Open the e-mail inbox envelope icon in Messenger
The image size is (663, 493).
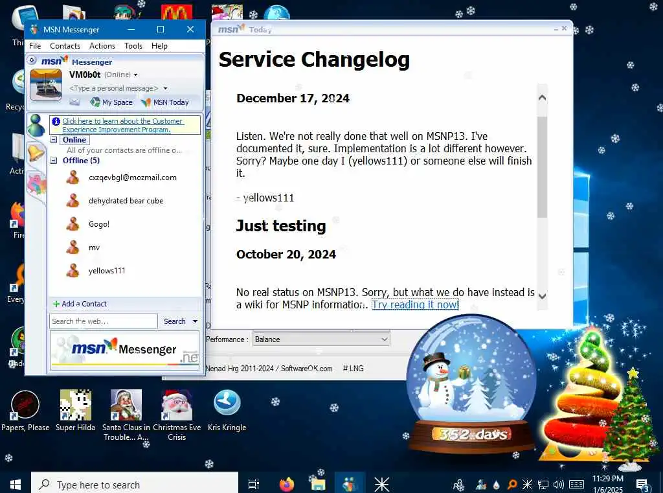click(x=74, y=102)
